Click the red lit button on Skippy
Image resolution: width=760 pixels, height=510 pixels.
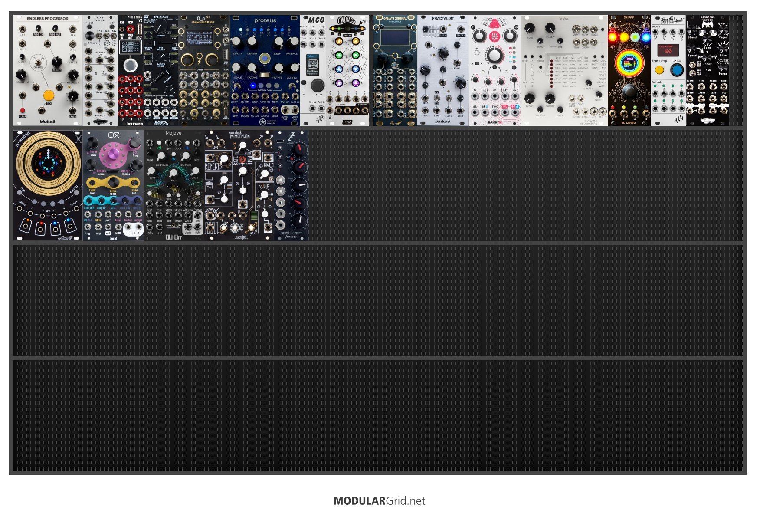tap(613, 37)
